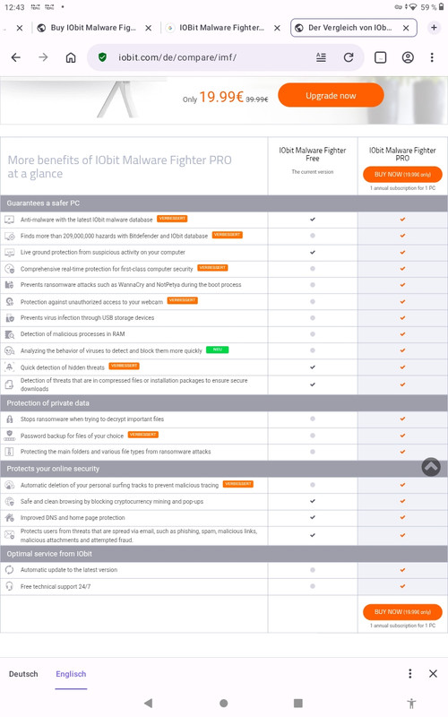
Task: Open browser three-dot overflow menu
Action: pos(432,57)
